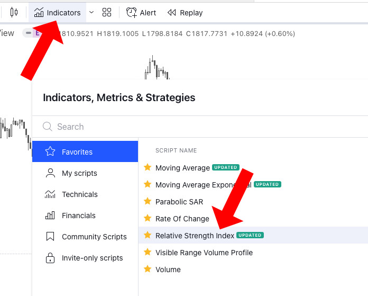Click the Community Scripts bookmark icon
Viewport: 368px width, 296px height.
pyautogui.click(x=50, y=236)
